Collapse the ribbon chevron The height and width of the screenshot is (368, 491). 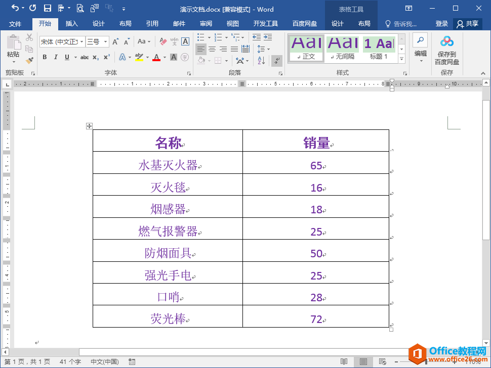point(483,73)
